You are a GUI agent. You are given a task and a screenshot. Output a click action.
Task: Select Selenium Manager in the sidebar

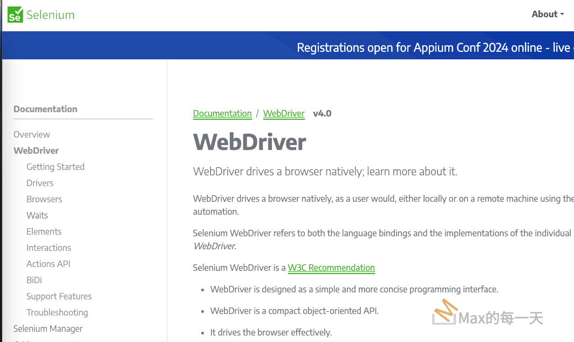click(48, 329)
